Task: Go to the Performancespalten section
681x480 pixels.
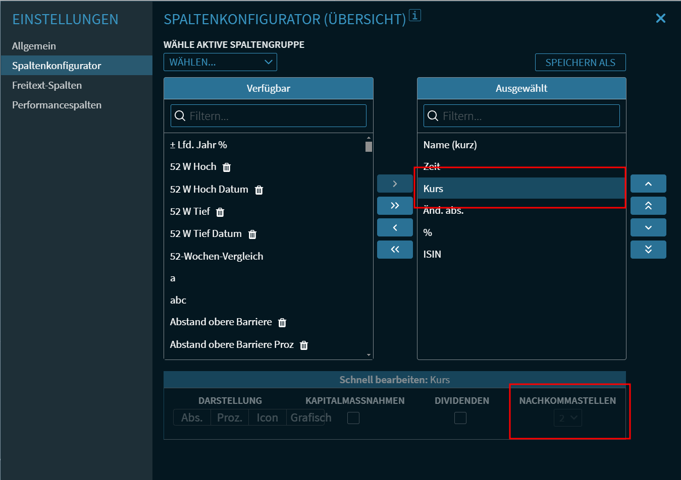Action: [x=57, y=104]
